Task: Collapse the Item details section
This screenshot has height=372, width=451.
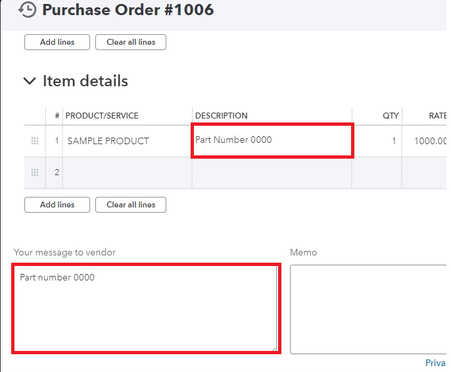Action: click(30, 81)
